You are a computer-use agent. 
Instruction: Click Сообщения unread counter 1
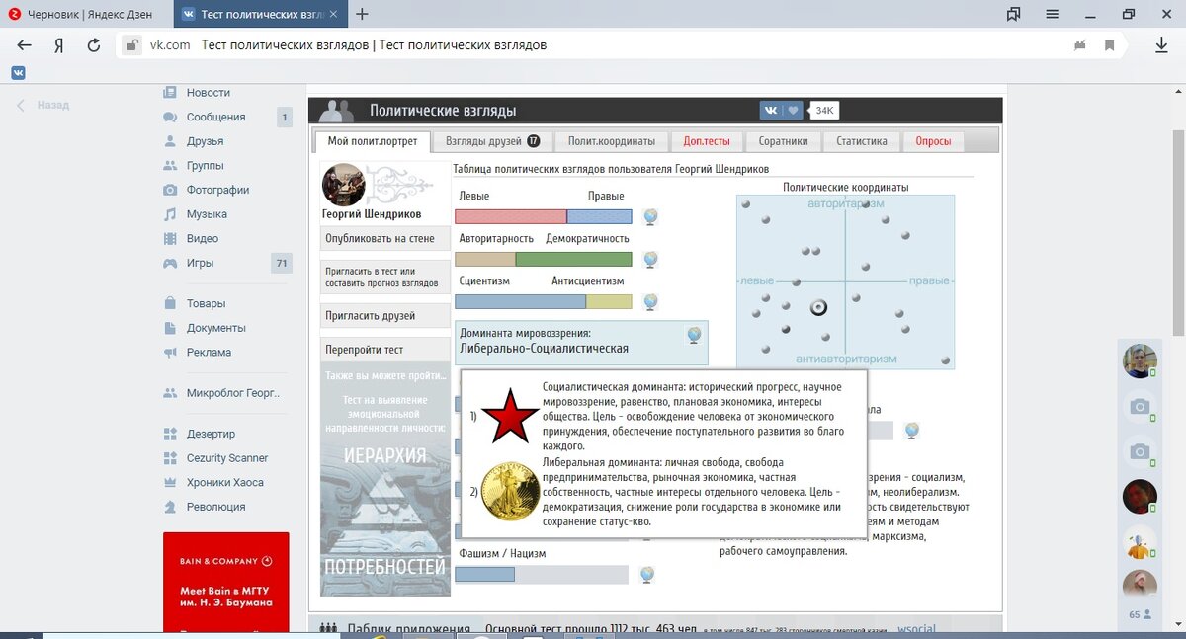pyautogui.click(x=285, y=118)
